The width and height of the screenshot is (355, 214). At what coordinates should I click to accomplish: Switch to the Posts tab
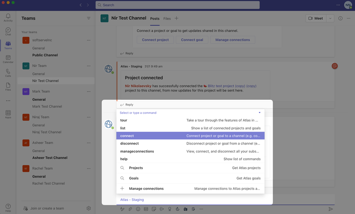155,18
